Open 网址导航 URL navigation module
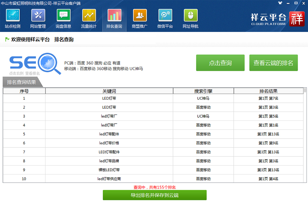Screen dimensions: 308x204 coord(190,19)
